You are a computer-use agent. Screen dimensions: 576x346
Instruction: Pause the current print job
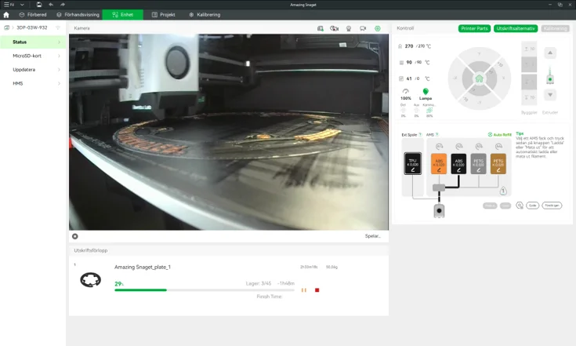[304, 290]
